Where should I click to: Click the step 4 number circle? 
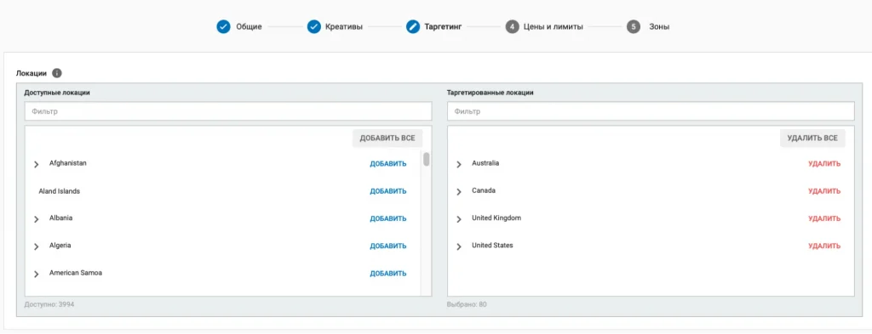512,26
